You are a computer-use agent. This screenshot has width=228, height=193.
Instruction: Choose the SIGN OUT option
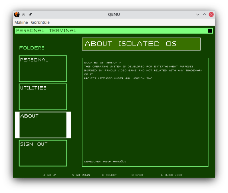coord(43,153)
